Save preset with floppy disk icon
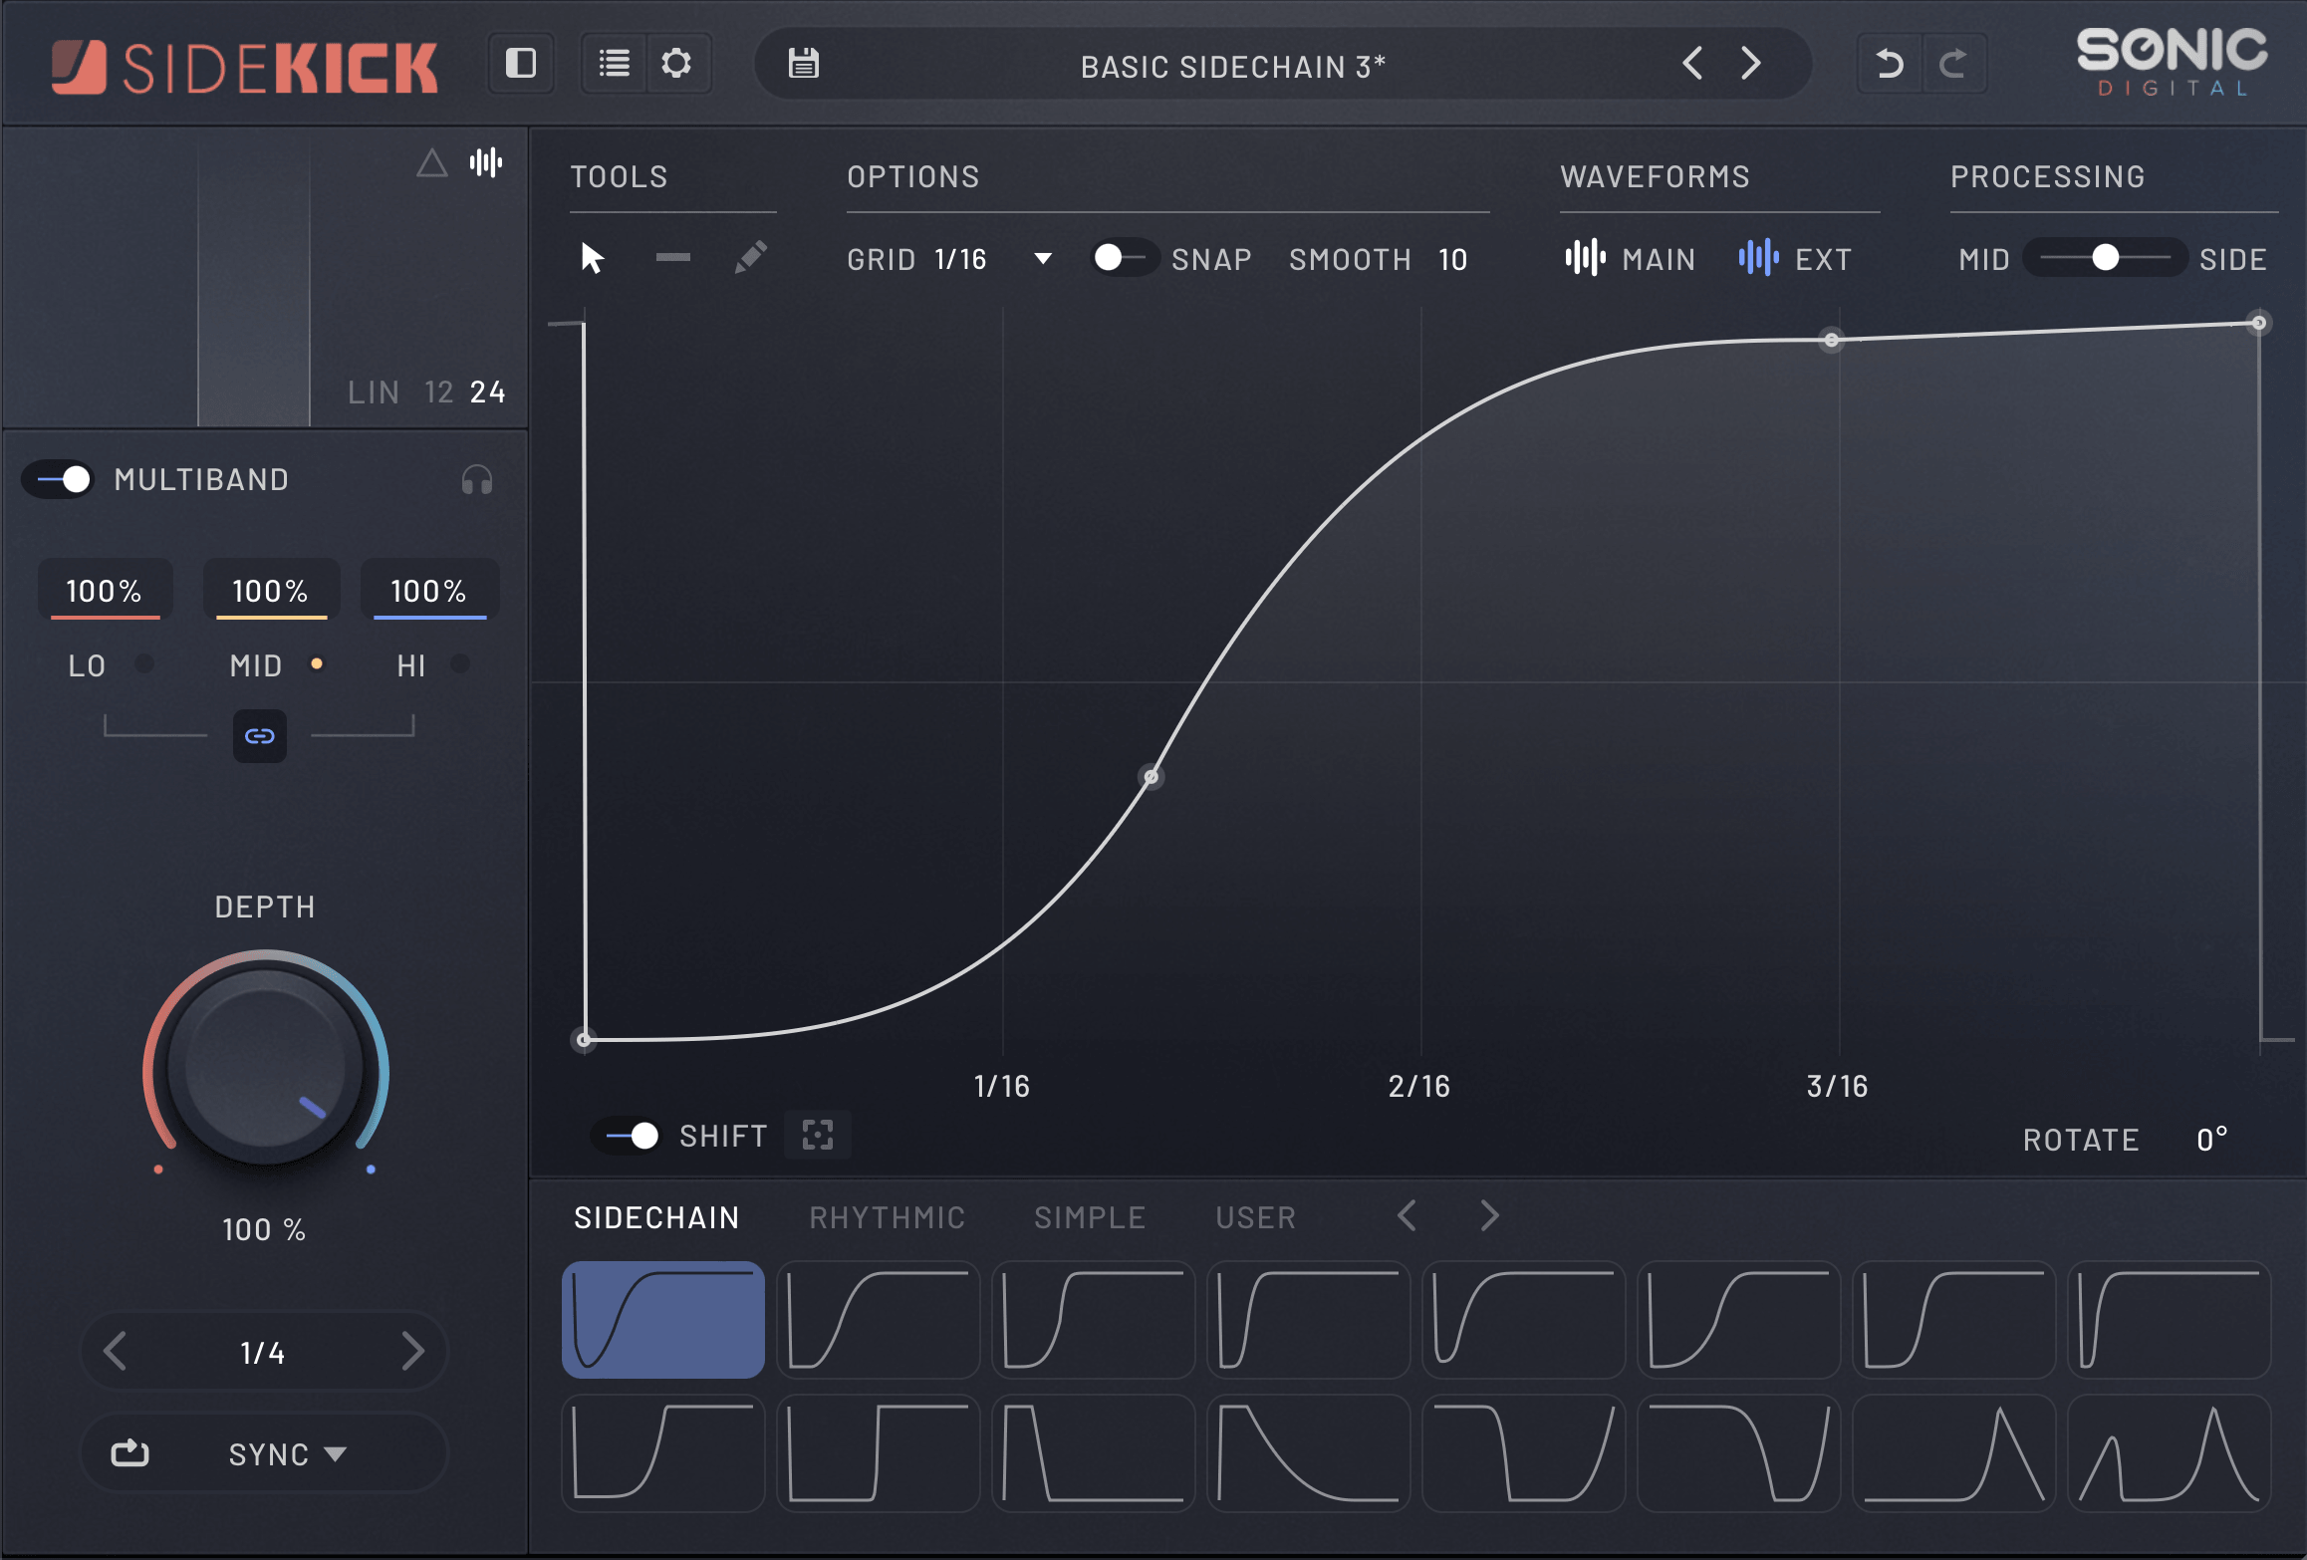 click(x=803, y=64)
